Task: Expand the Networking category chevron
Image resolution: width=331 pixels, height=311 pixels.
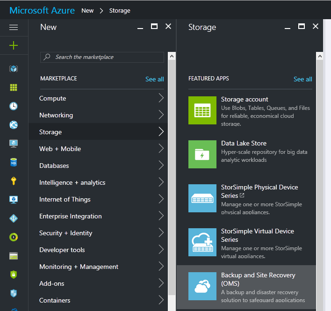Action: [161, 115]
